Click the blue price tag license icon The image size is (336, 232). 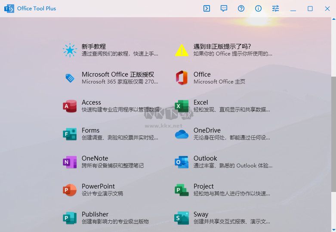(70, 78)
